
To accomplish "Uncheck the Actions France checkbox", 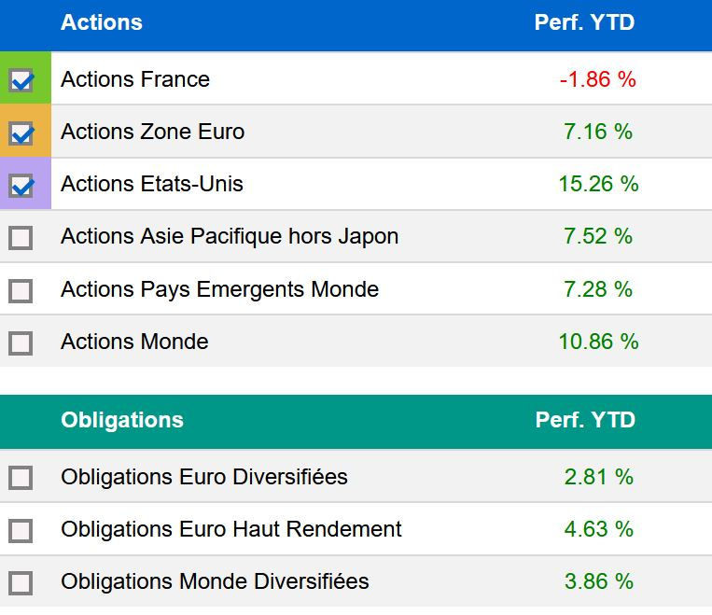I will [21, 80].
